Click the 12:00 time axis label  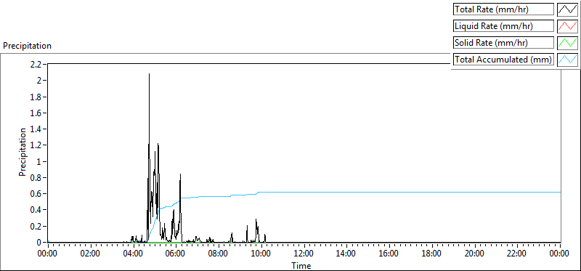(304, 254)
